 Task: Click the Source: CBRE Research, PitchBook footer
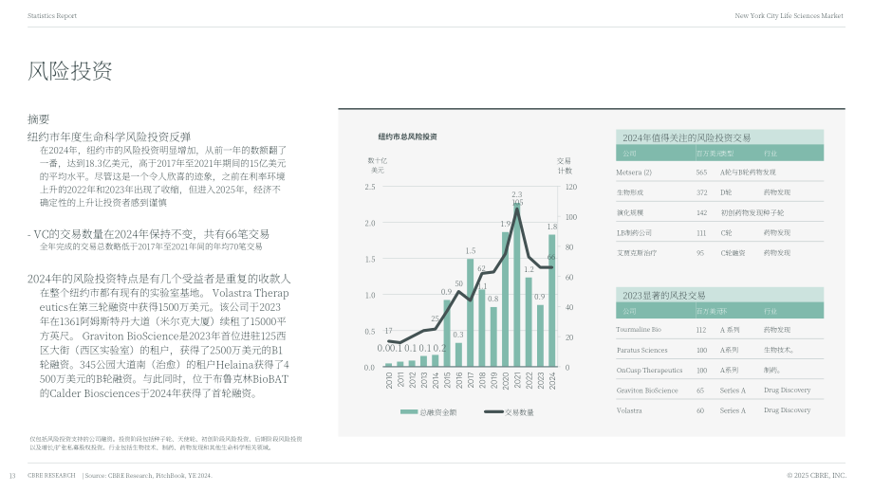pos(149,476)
